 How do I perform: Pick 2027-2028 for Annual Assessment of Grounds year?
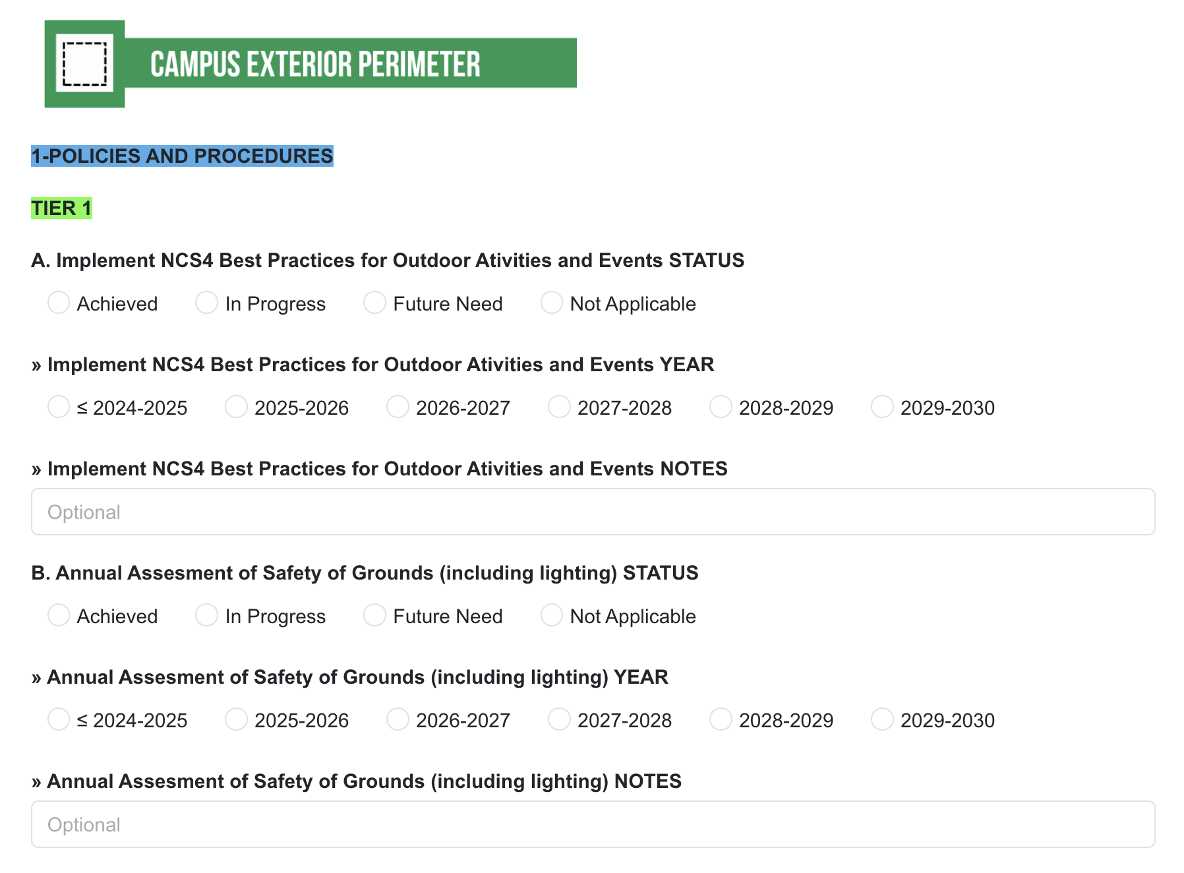(x=559, y=720)
